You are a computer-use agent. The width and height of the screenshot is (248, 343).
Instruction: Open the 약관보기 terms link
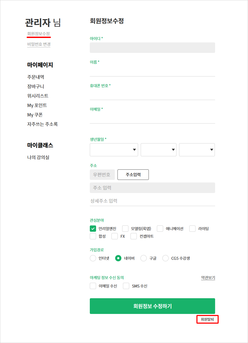[208, 278]
